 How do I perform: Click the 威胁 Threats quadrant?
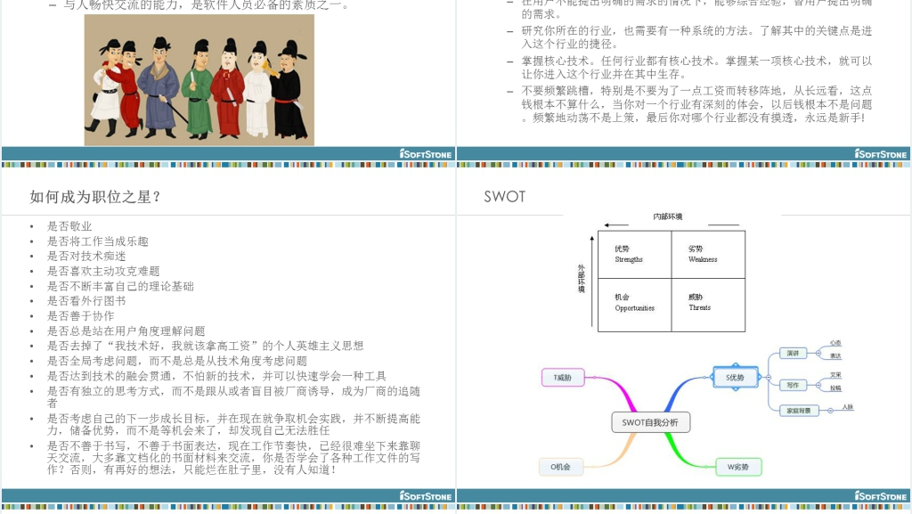pyautogui.click(x=708, y=305)
